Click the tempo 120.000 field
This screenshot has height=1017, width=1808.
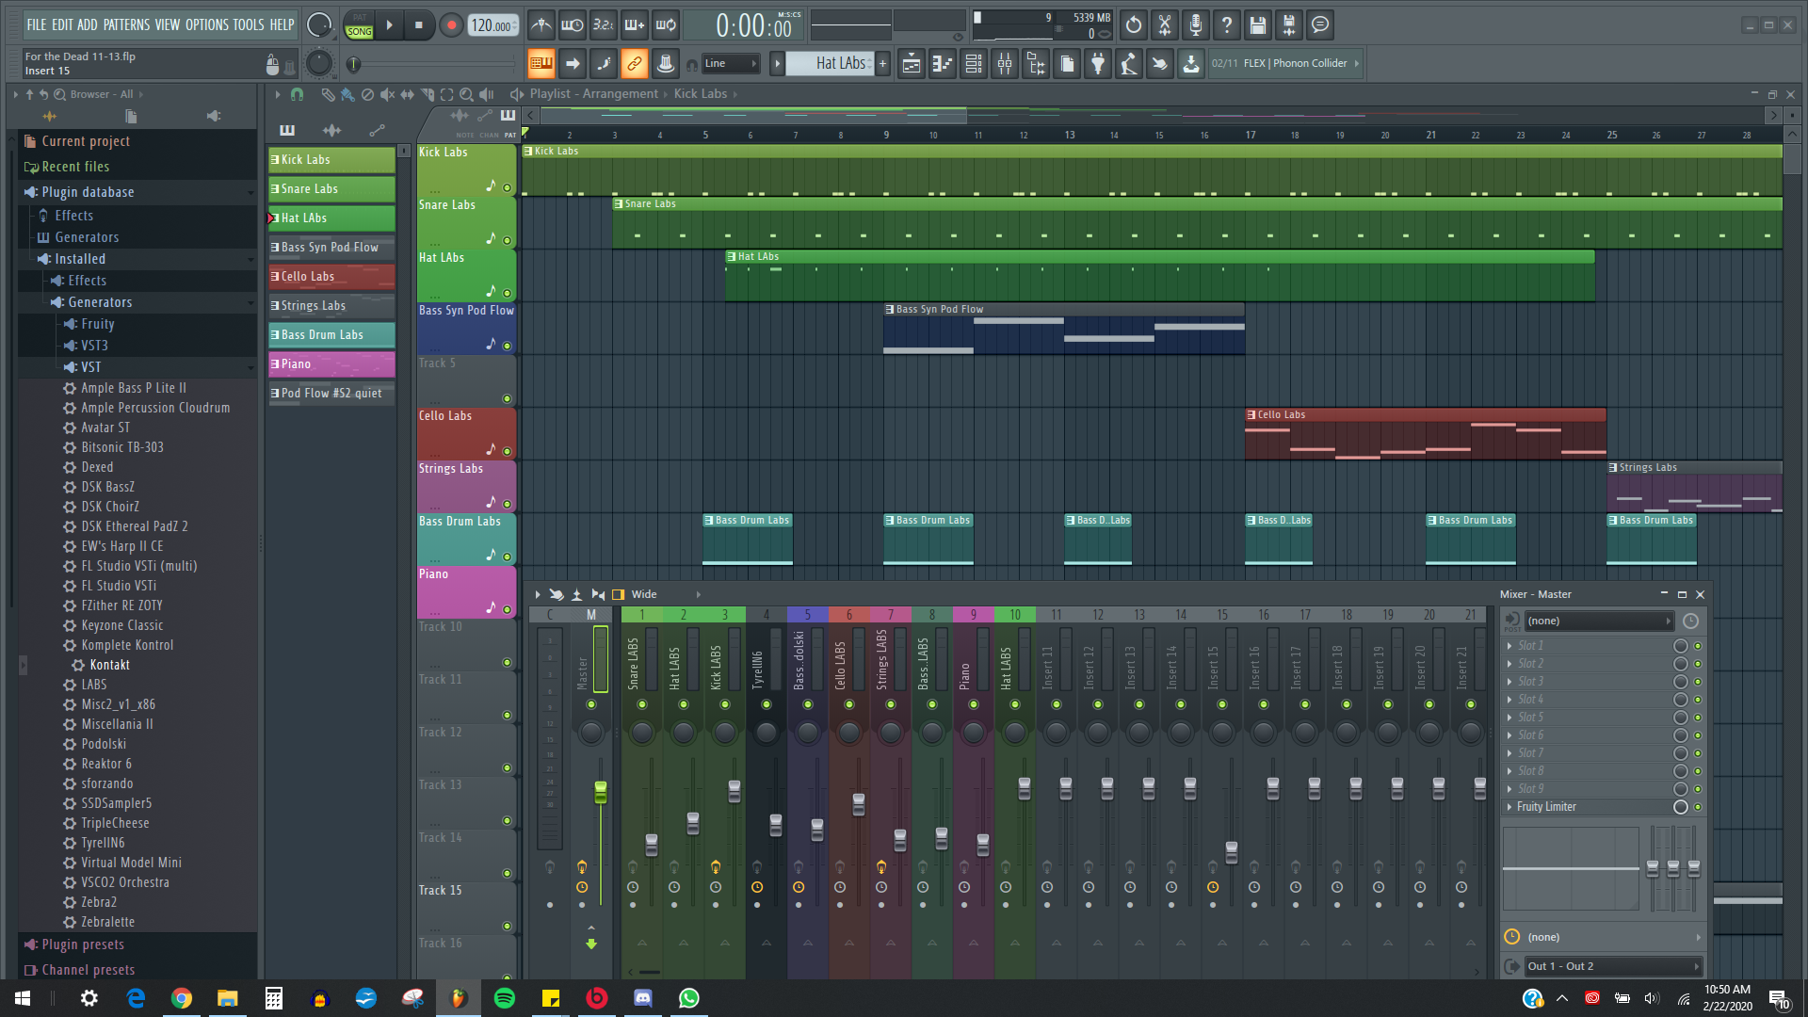495,25
